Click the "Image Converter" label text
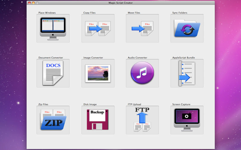This screenshot has width=241, height=150. 93,58
